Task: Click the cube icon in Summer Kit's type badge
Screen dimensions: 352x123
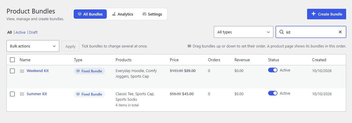Action: (78, 94)
